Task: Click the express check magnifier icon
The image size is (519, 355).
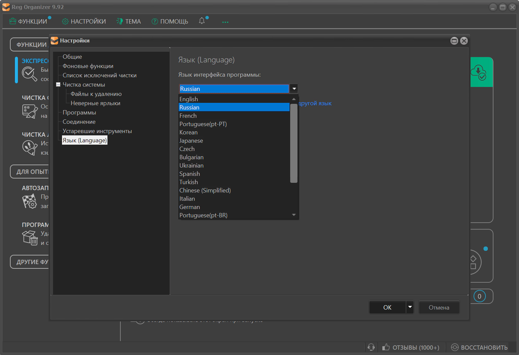Action: pos(29,74)
